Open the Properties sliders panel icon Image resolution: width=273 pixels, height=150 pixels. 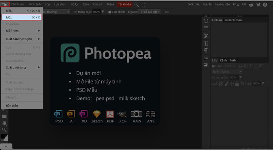[206, 28]
